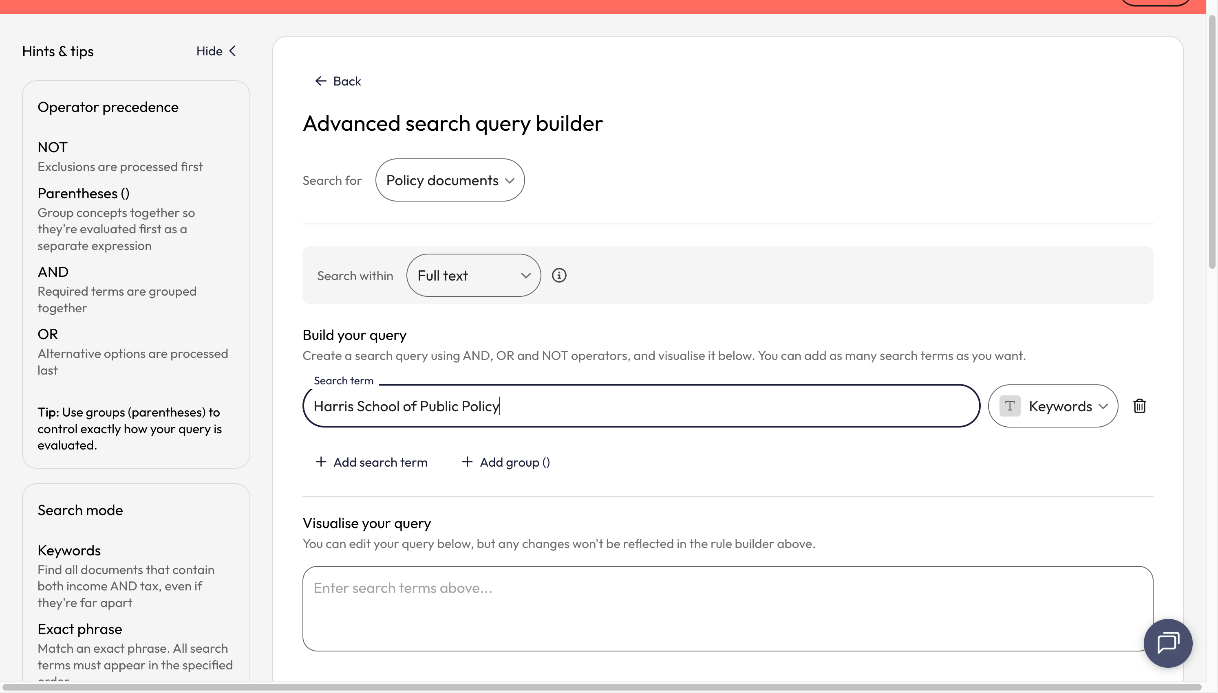Screen dimensions: 1218x693
Task: Open the Policy documents dropdown
Action: point(450,180)
